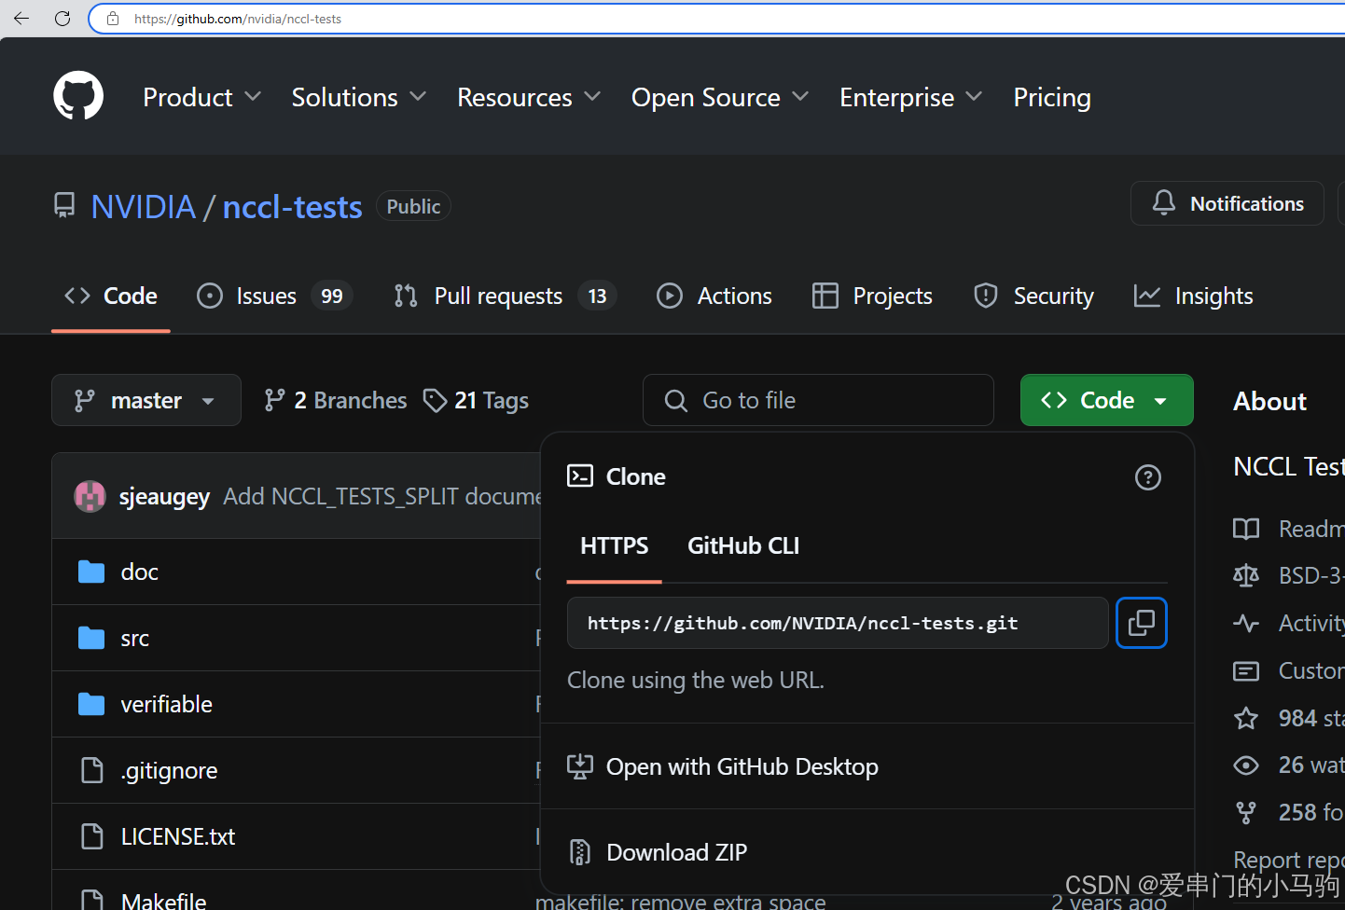This screenshot has height=910, width=1345.
Task: Switch to the Pull requests tab
Action: (506, 296)
